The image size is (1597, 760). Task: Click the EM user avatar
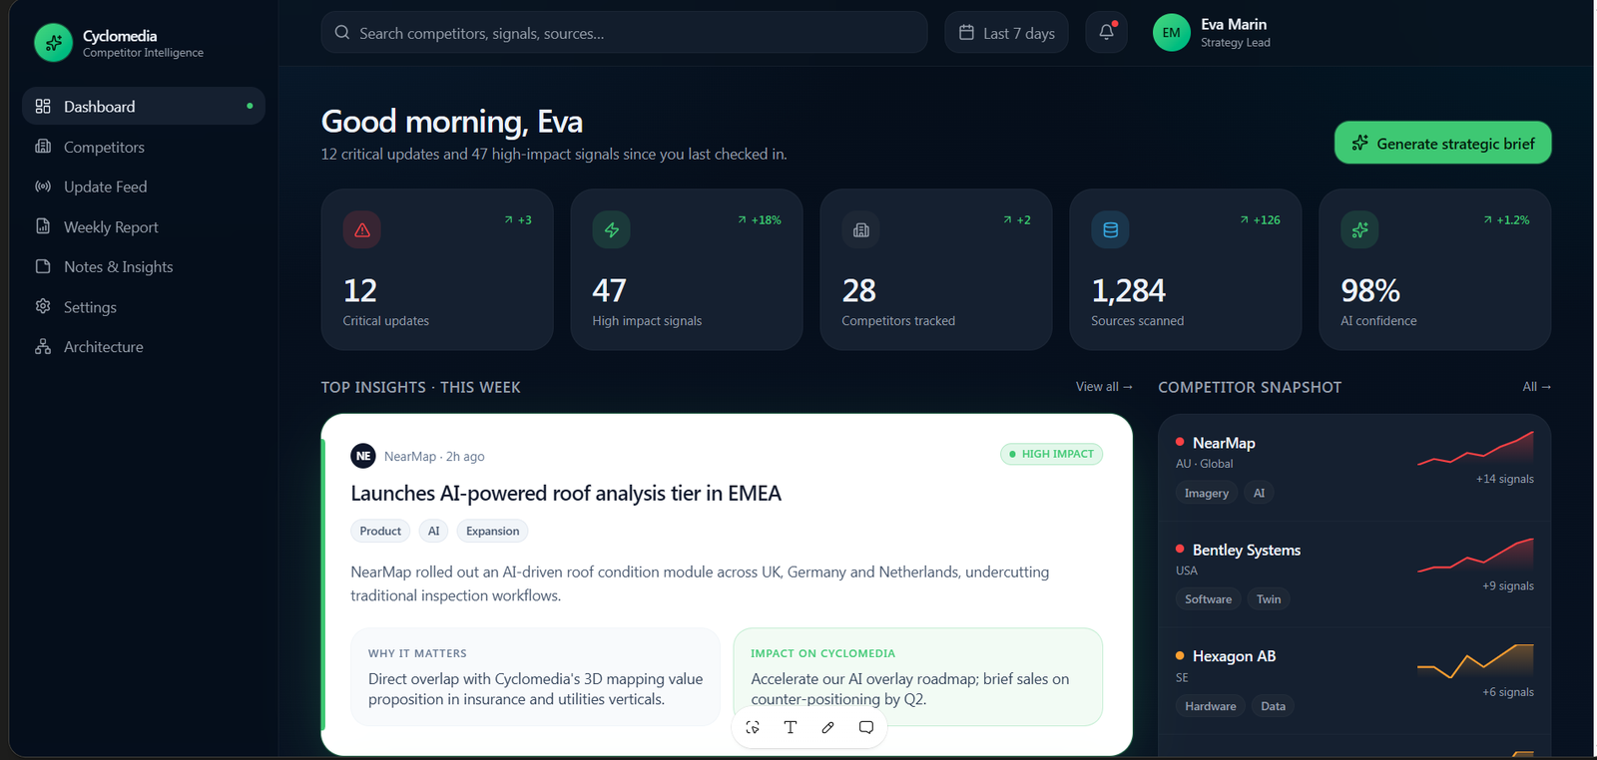1171,33
